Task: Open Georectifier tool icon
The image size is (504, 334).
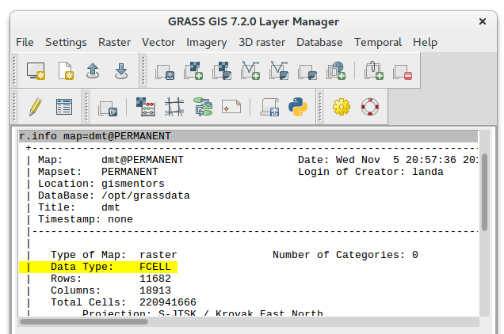Action: point(174,107)
